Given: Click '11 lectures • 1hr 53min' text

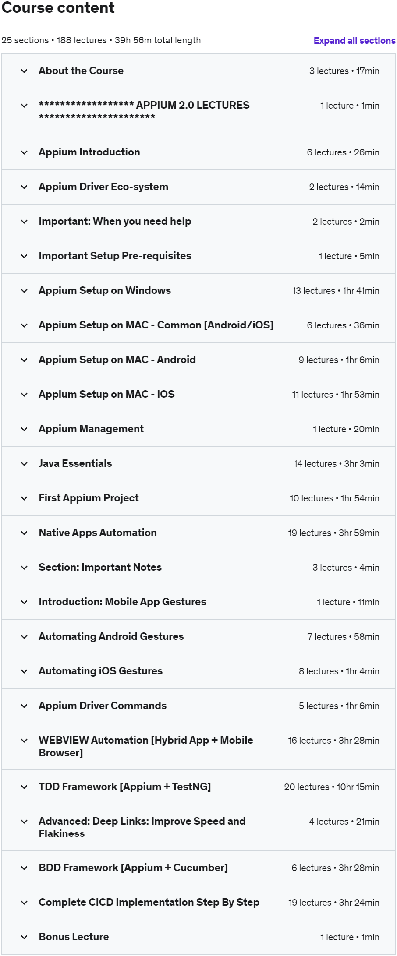Looking at the screenshot, I should pyautogui.click(x=336, y=395).
